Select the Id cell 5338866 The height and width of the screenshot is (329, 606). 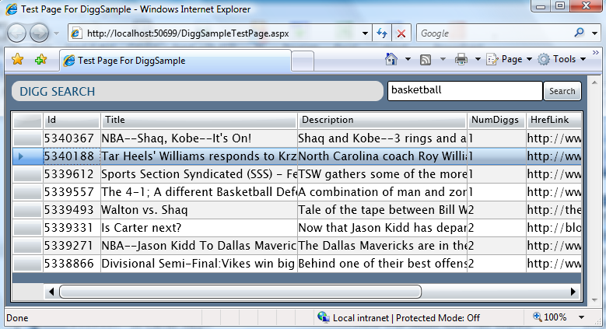coord(72,264)
